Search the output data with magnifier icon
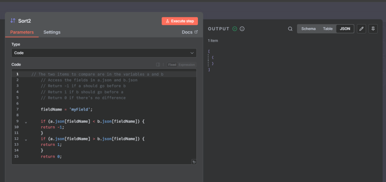 tap(290, 29)
